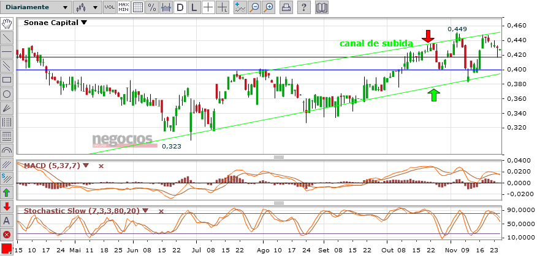This screenshot has width=537, height=256.
Task: Click the 0,323 low price label
Action: click(x=171, y=147)
